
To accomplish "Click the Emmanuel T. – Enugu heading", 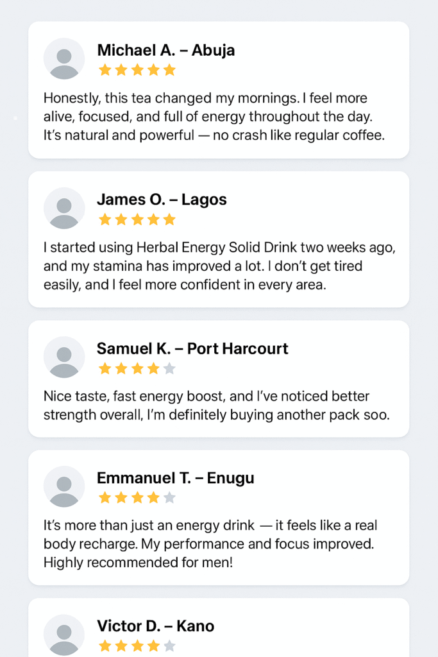I will (x=175, y=478).
